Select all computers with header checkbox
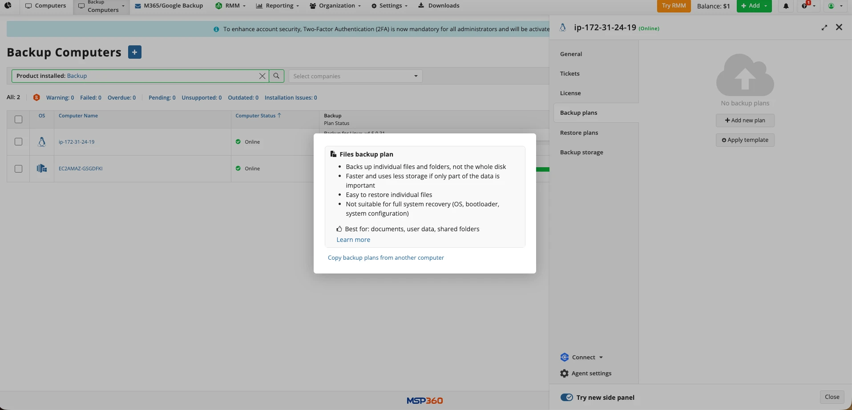 tap(18, 119)
